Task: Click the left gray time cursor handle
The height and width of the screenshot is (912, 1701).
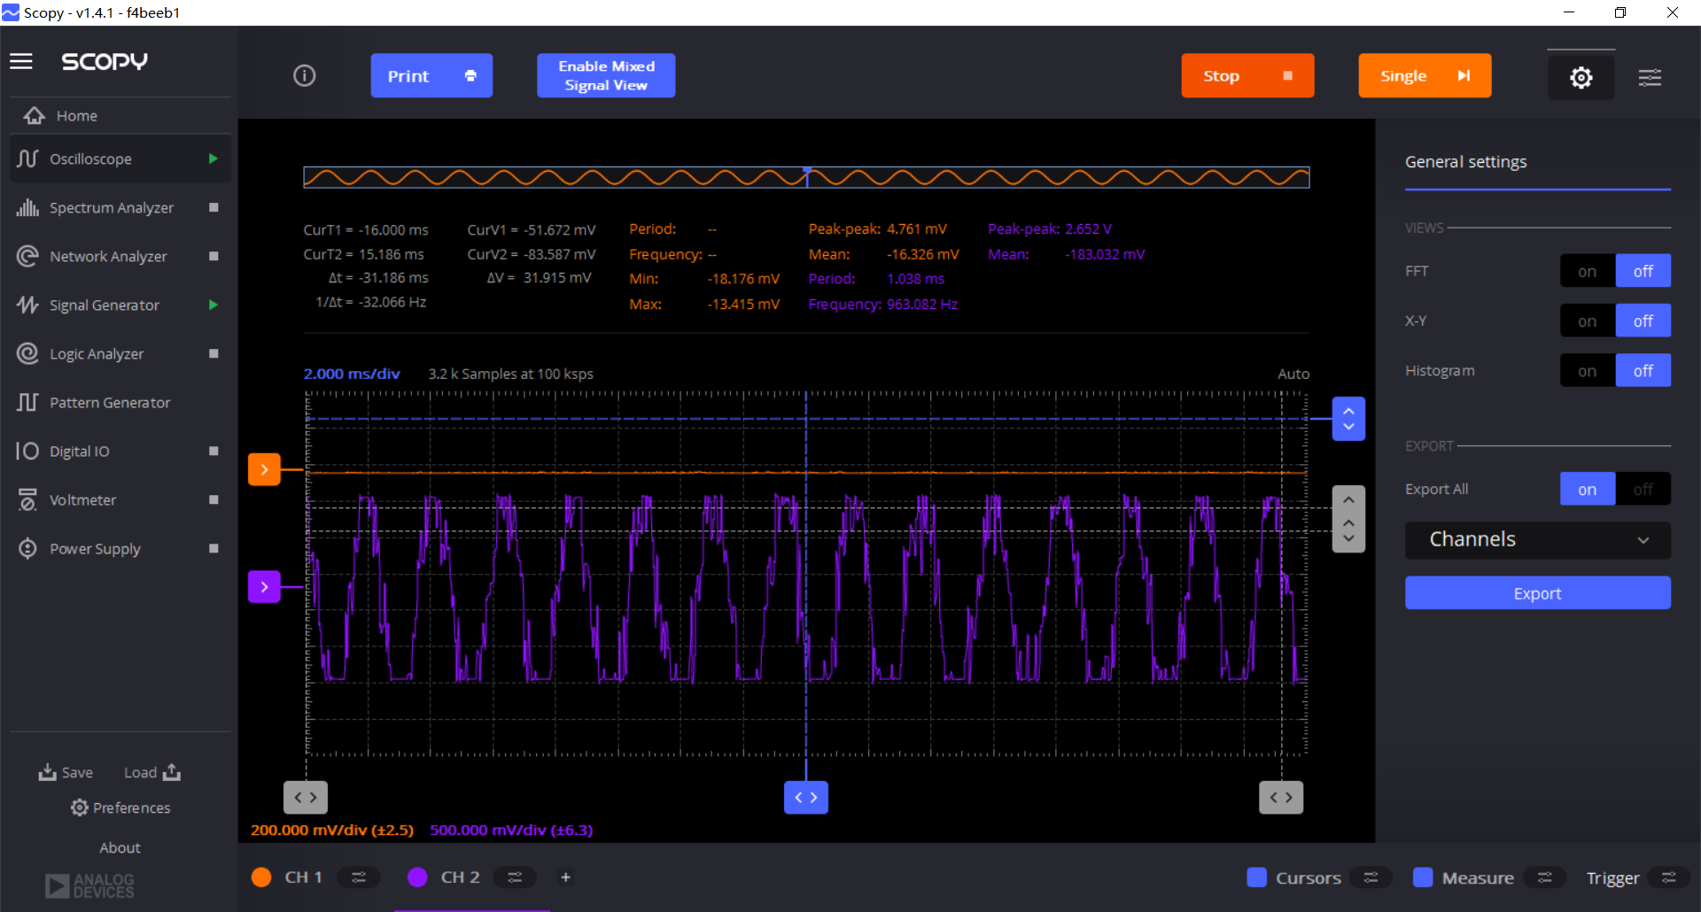Action: (x=306, y=797)
